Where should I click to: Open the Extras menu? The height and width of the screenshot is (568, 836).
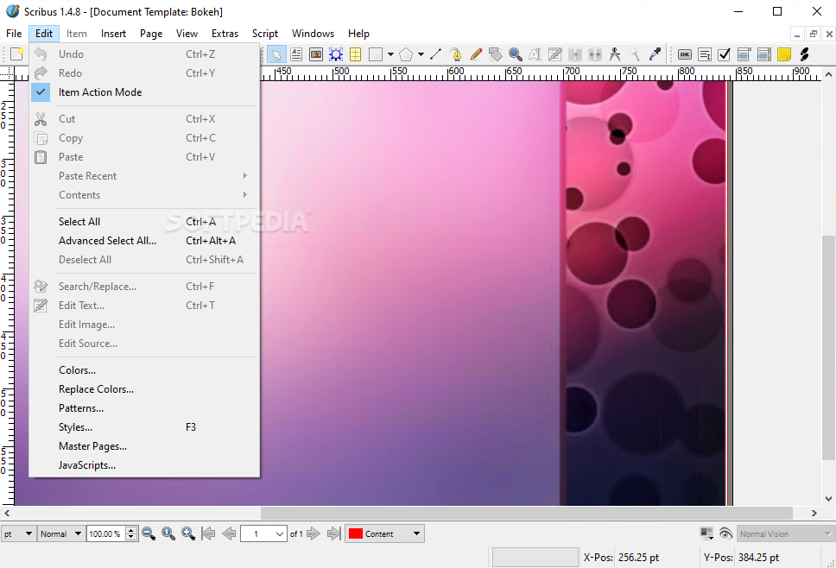click(225, 34)
